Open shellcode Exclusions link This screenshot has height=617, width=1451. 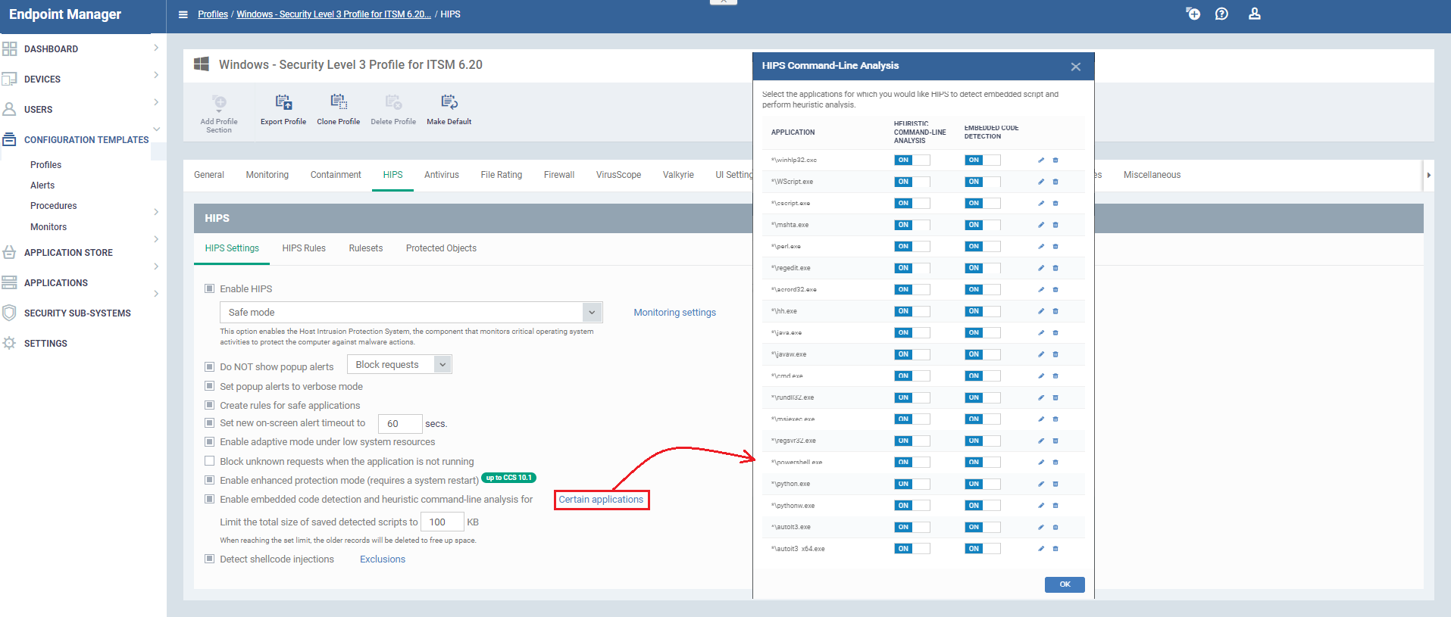pos(383,559)
